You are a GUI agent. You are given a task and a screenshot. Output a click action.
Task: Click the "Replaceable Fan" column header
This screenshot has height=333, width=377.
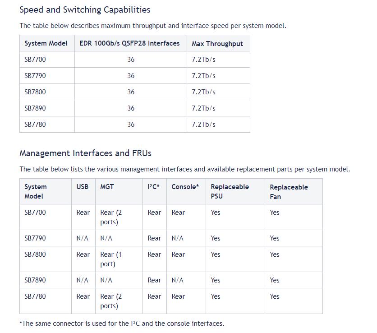(x=289, y=191)
